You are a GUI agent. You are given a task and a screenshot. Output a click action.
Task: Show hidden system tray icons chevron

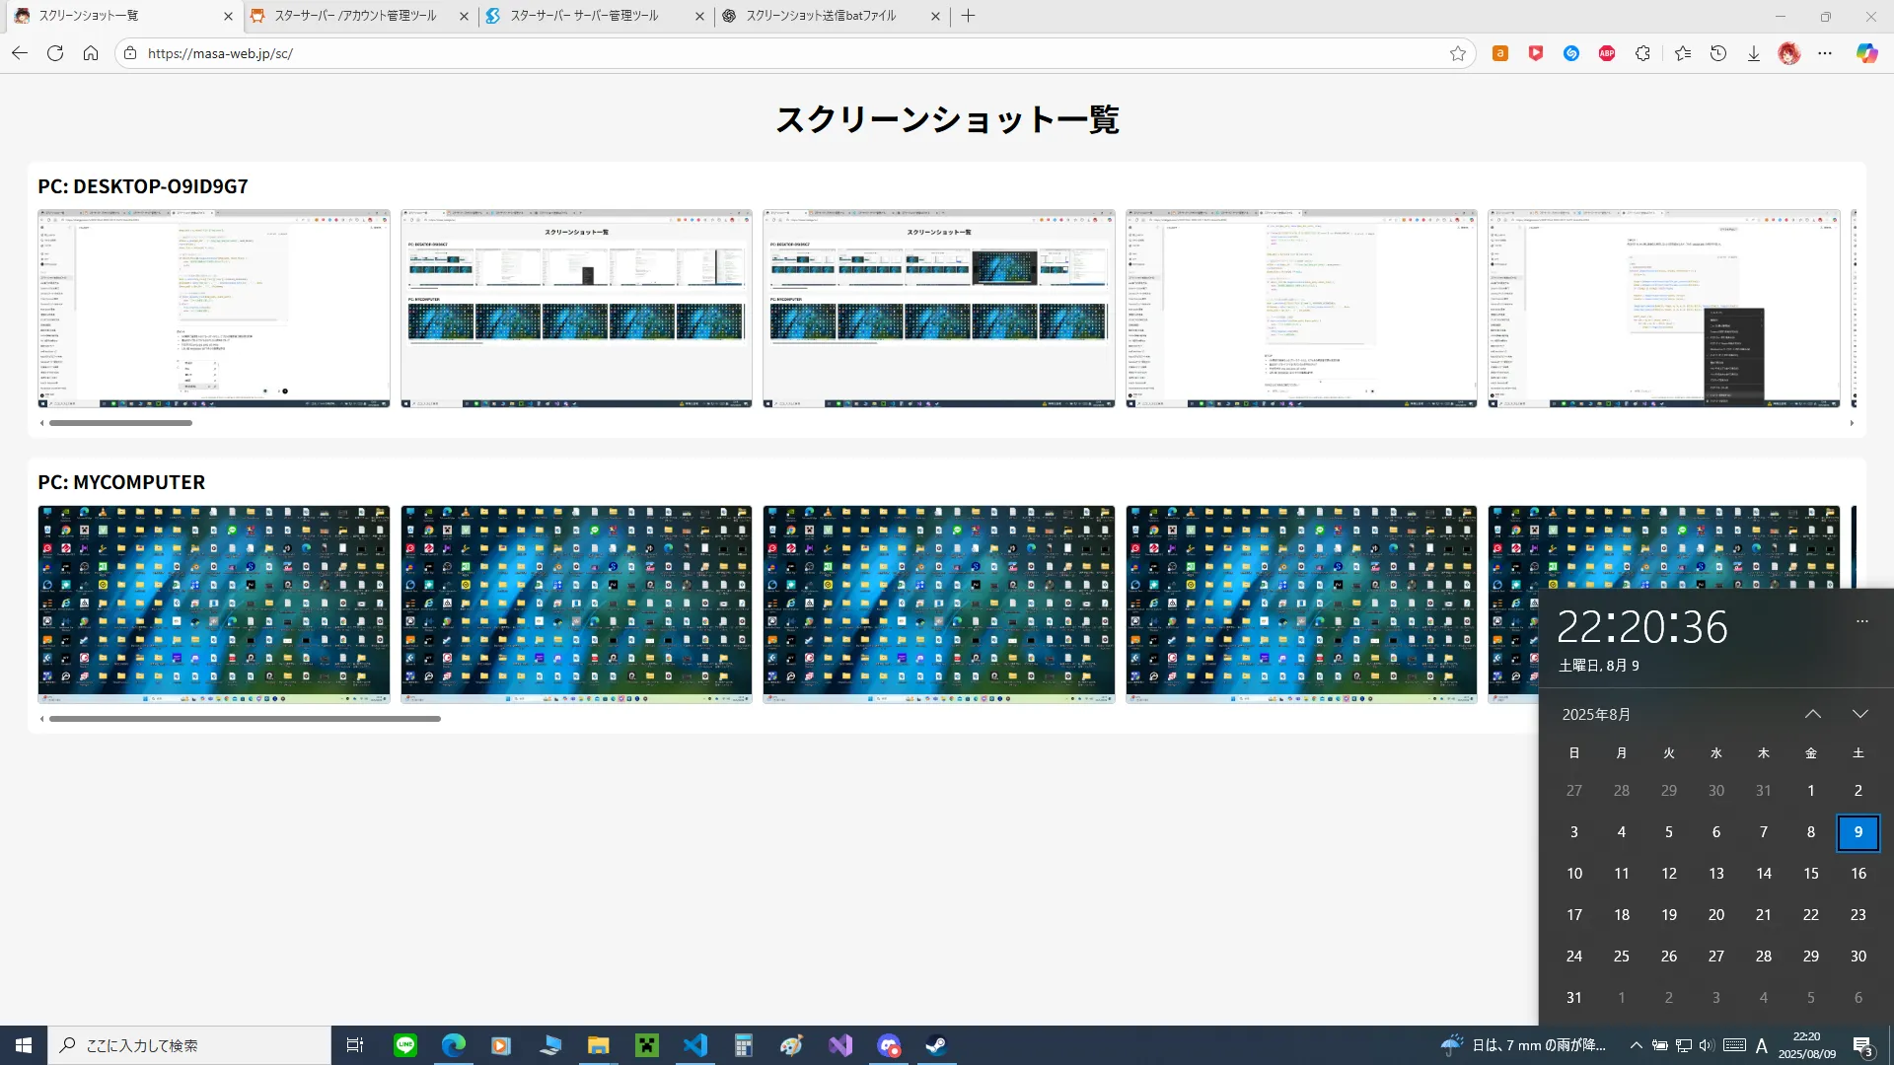pyautogui.click(x=1636, y=1045)
